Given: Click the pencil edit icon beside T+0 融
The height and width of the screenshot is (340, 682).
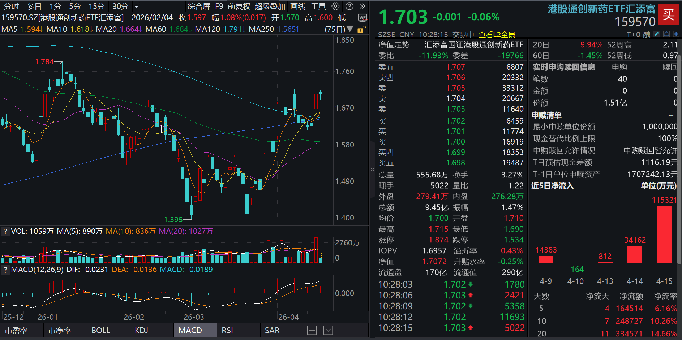Looking at the screenshot, I should click(x=656, y=34).
